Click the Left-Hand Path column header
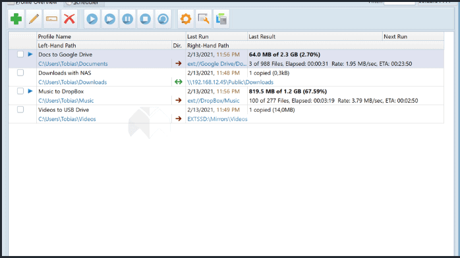The width and height of the screenshot is (460, 258). click(104, 45)
